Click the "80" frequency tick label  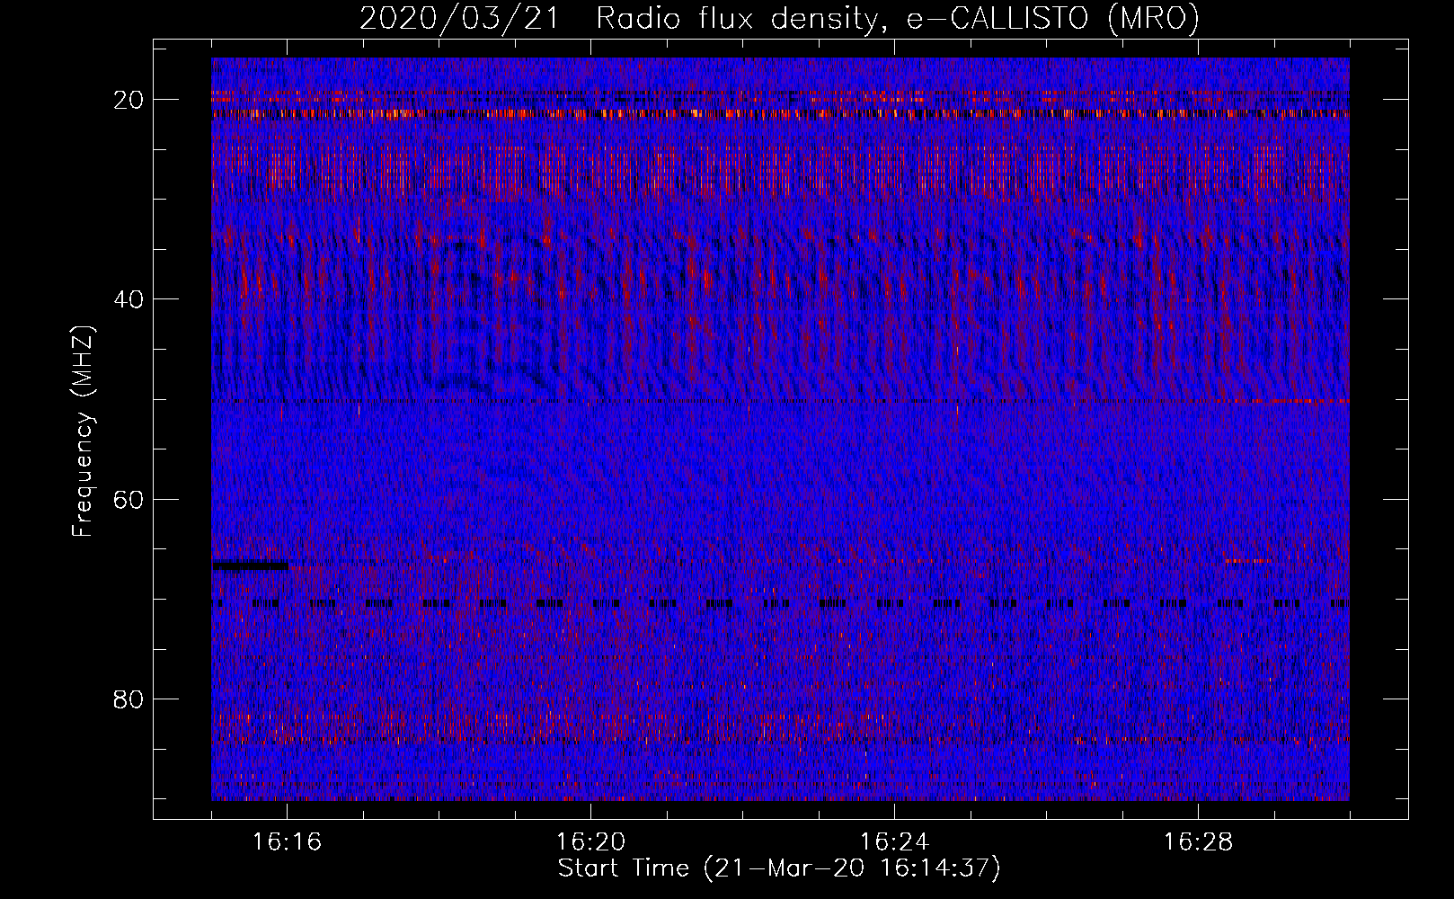(129, 699)
